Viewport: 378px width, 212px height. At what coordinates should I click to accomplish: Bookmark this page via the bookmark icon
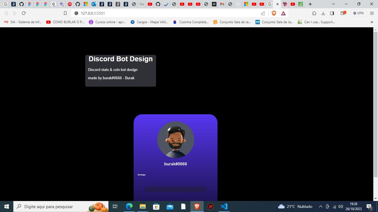click(x=65, y=13)
